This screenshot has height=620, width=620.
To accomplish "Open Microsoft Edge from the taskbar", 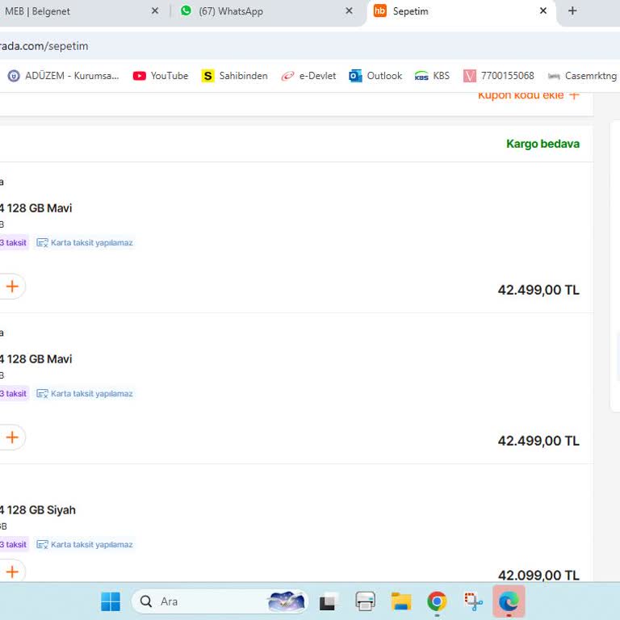I will [509, 601].
